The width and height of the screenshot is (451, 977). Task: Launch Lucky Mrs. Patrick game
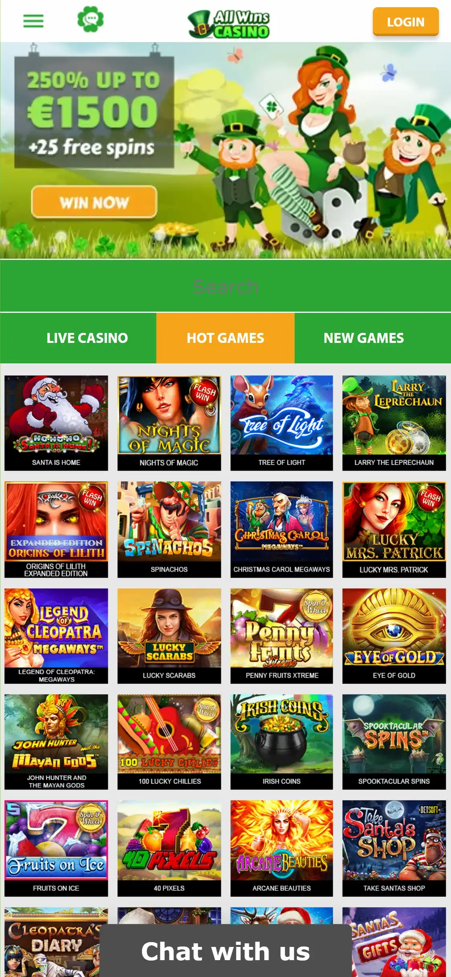pyautogui.click(x=394, y=529)
